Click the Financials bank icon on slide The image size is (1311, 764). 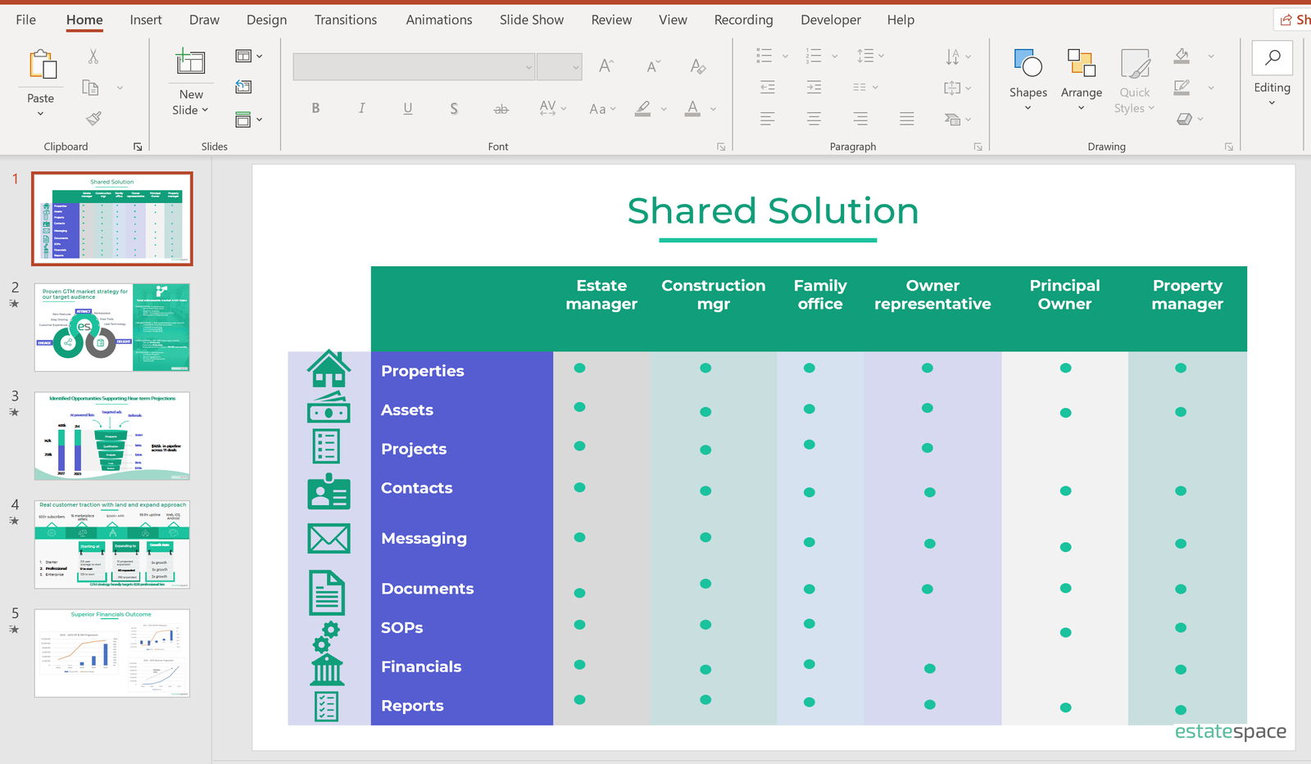click(327, 670)
